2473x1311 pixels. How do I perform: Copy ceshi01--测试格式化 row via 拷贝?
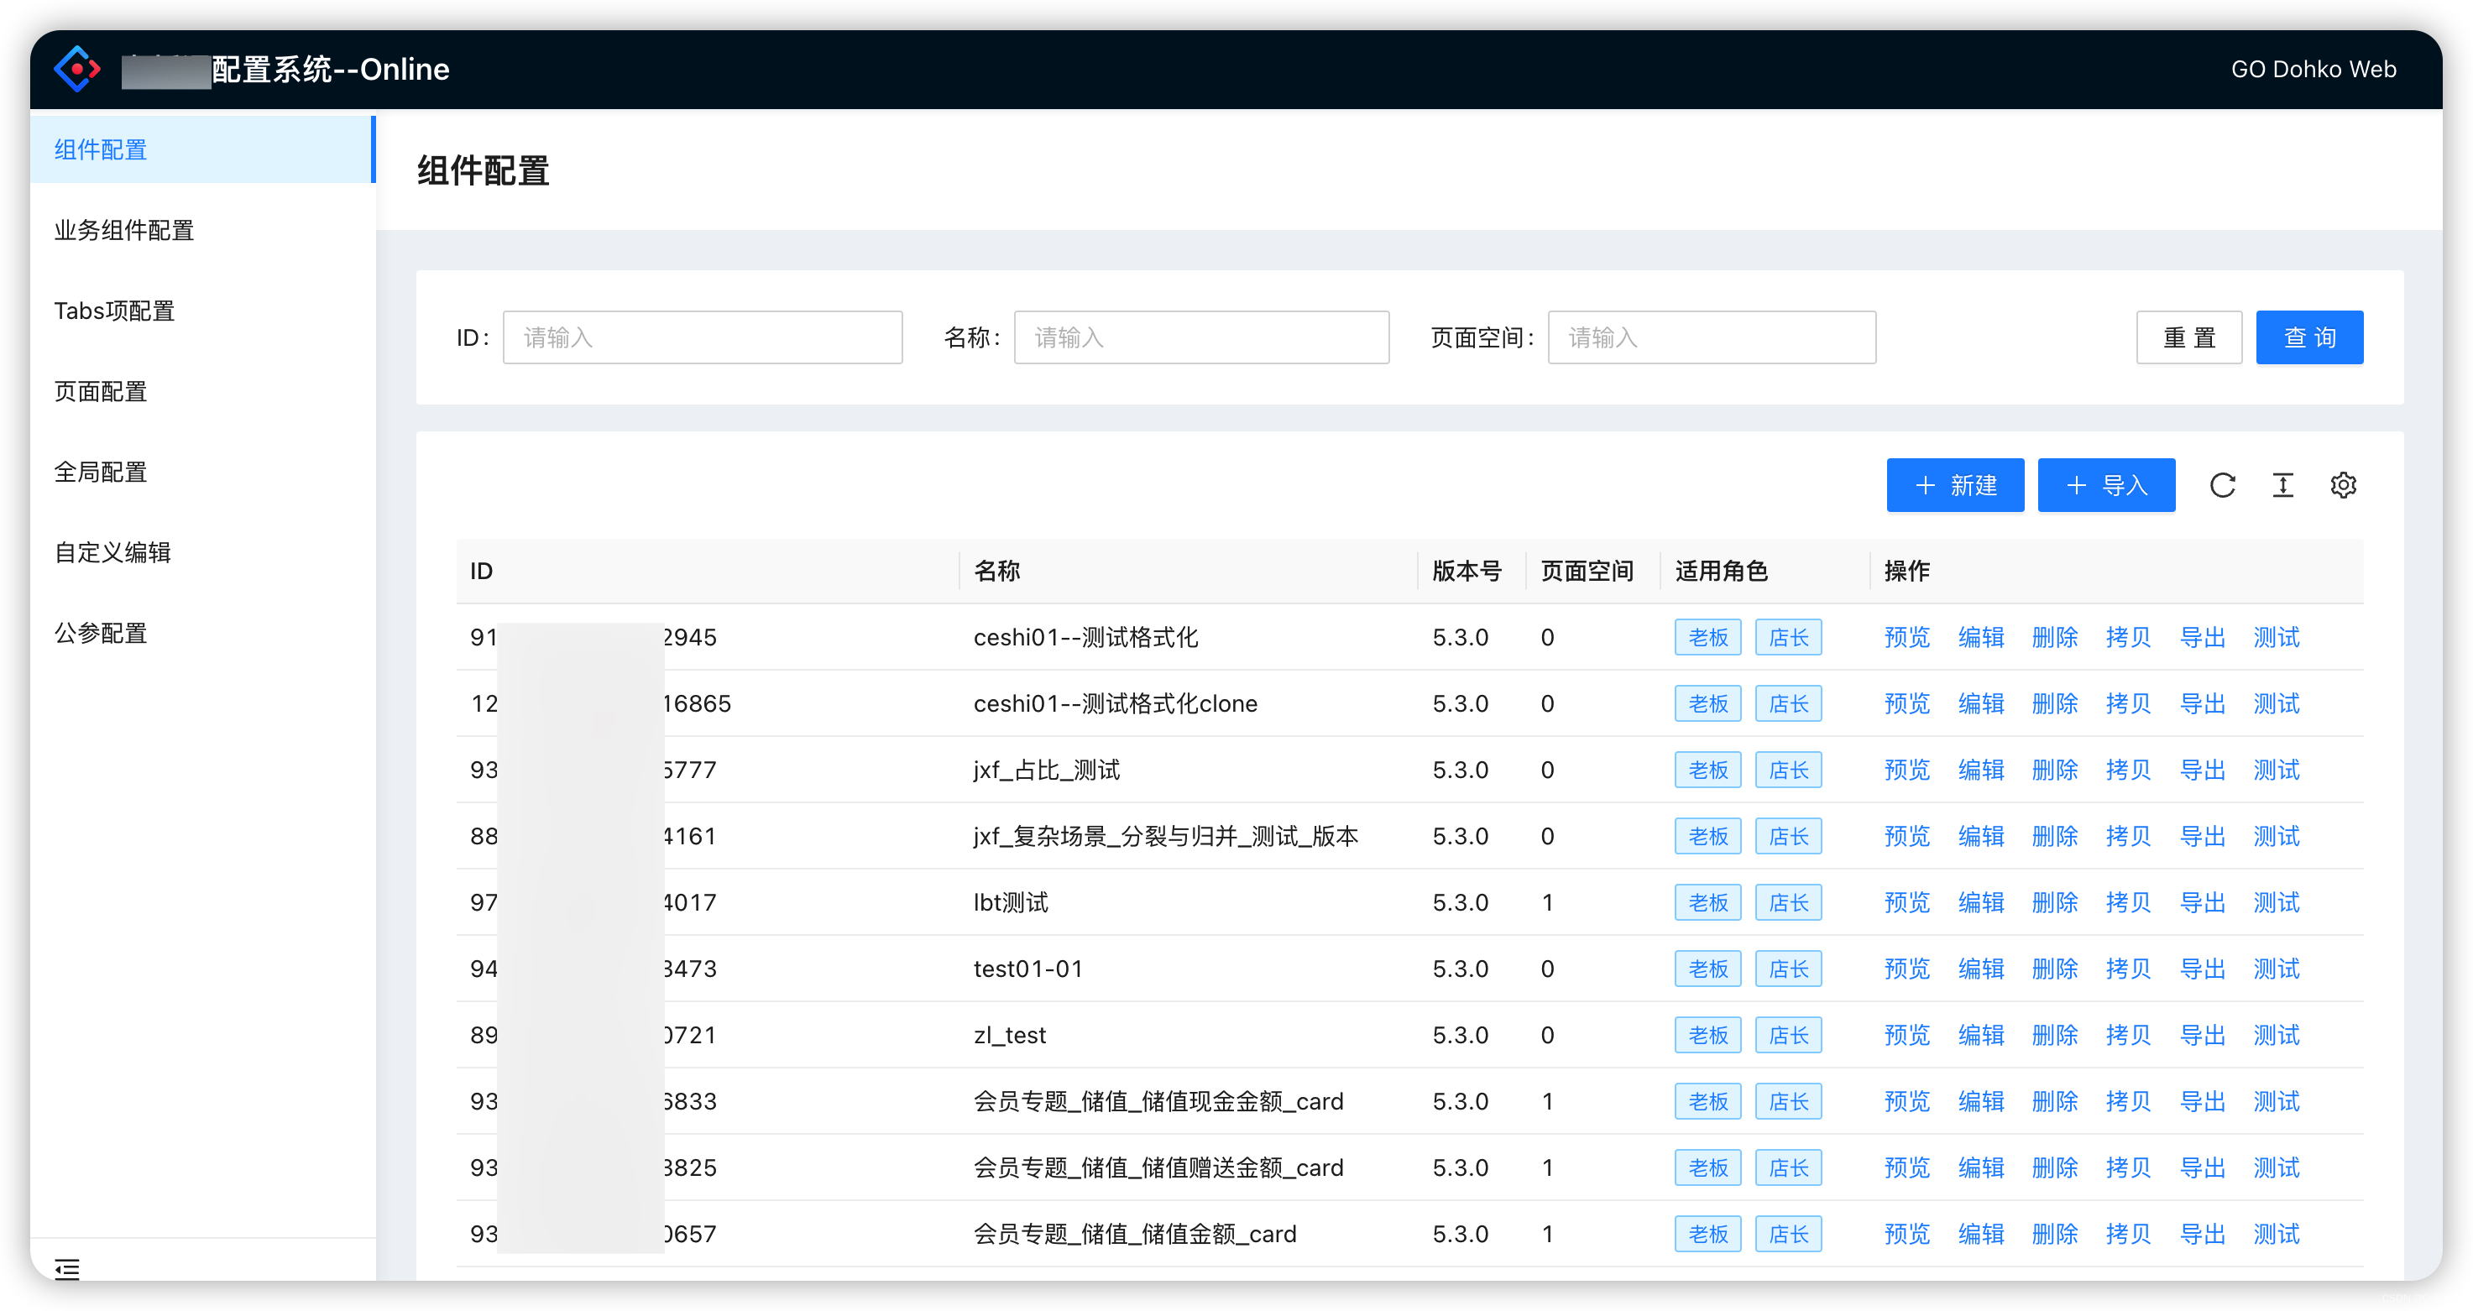[2128, 637]
